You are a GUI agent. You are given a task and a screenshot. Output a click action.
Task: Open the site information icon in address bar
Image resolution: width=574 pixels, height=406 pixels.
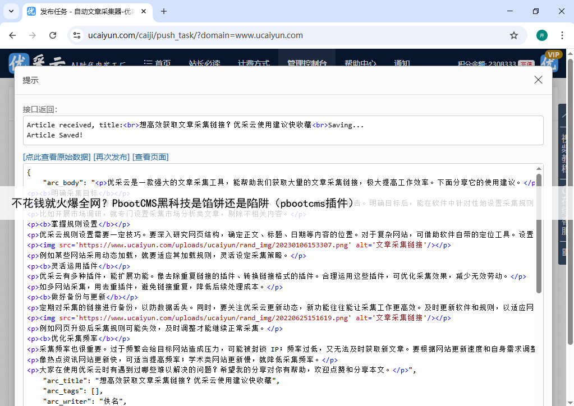tap(77, 35)
